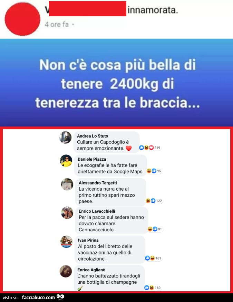
Task: Click Andrea Lo Stuto's profile picture
Action: [65, 138]
